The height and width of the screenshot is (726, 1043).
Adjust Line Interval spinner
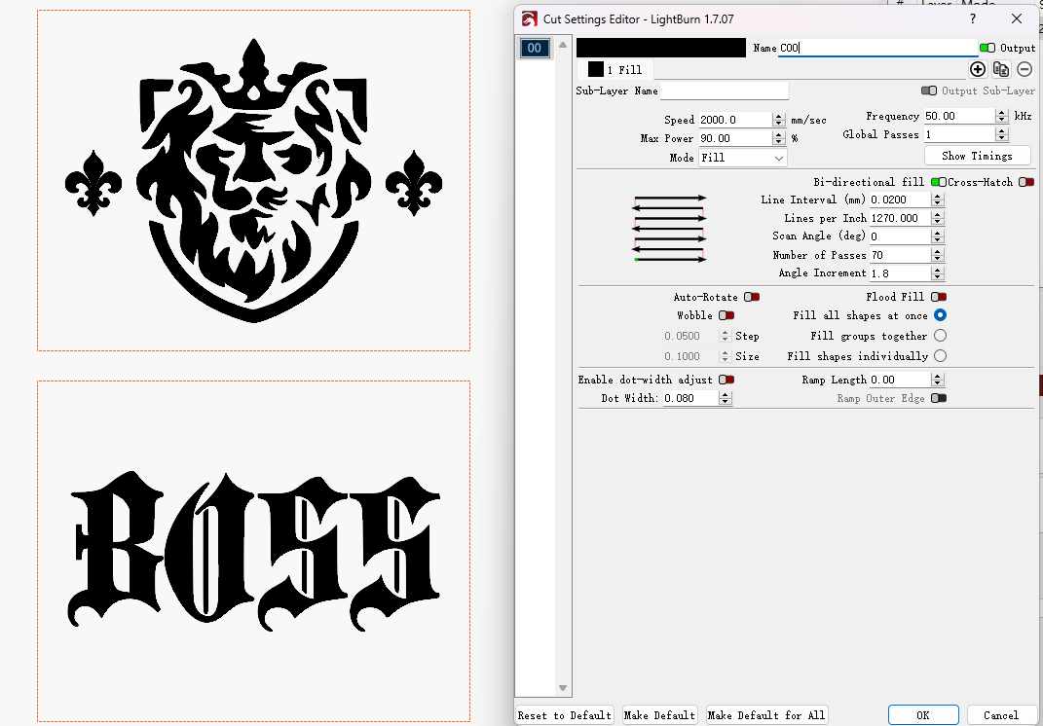(938, 200)
